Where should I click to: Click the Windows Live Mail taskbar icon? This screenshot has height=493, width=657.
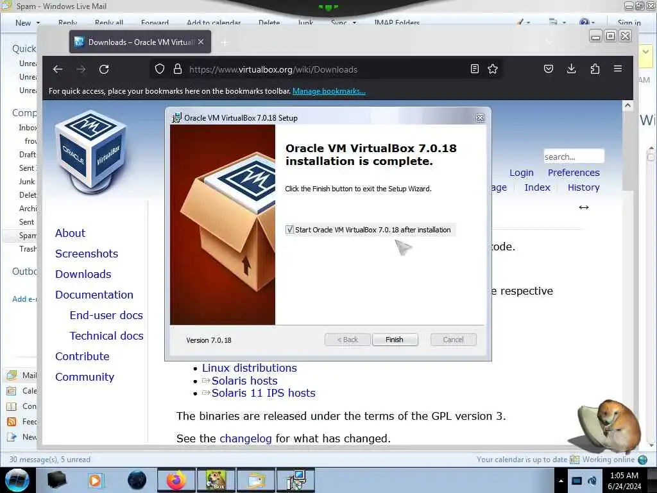pos(256,480)
